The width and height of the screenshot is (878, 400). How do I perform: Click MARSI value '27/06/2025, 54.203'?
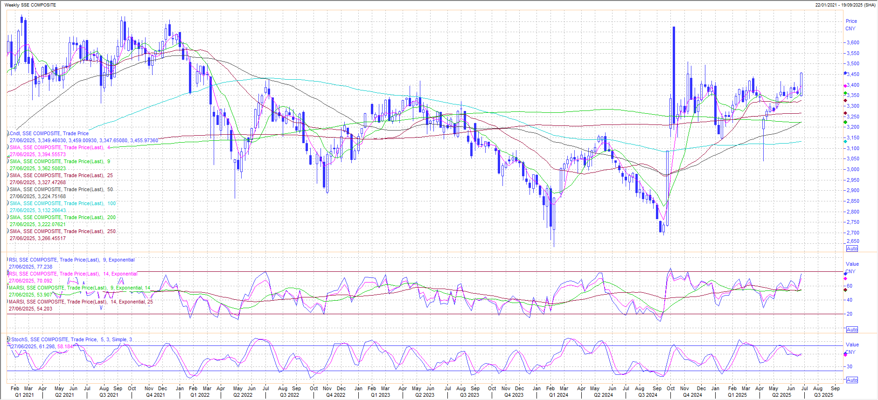[30, 309]
